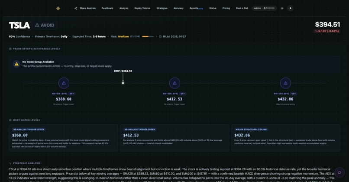Click 'Expected Time: 2-5 hours' text
349x182 pixels.
tap(89, 36)
